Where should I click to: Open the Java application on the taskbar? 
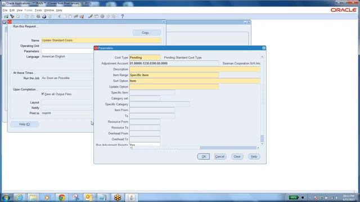[x=131, y=197]
